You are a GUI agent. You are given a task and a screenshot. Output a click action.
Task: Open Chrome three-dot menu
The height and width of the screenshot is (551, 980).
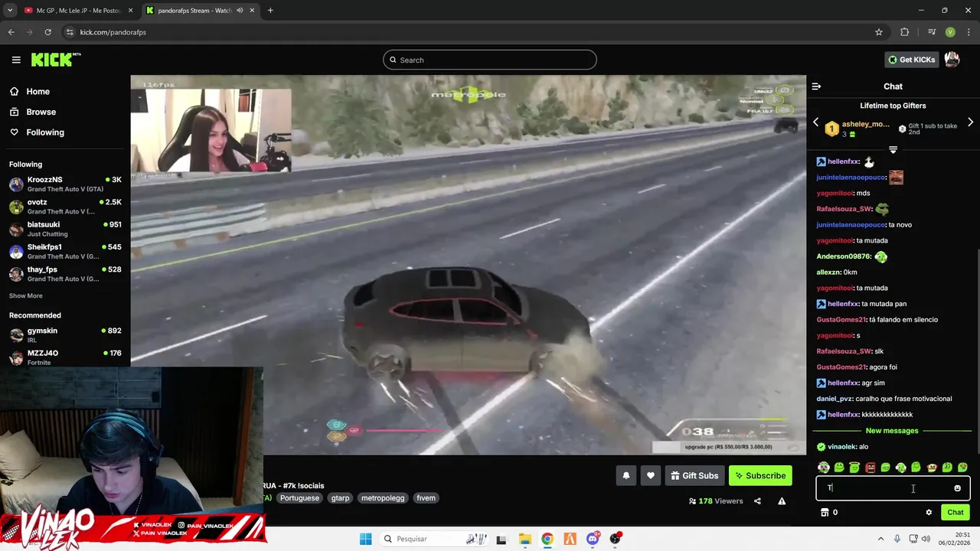tap(969, 32)
